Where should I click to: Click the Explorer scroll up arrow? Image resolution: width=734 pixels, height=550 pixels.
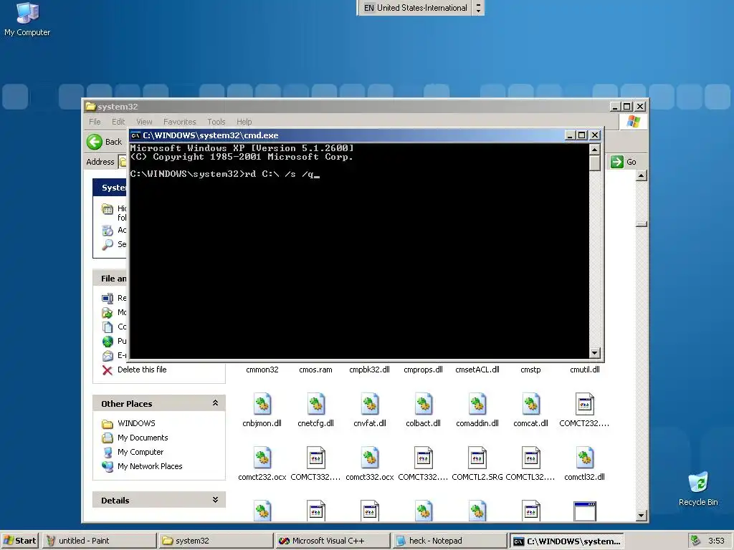pyautogui.click(x=642, y=176)
